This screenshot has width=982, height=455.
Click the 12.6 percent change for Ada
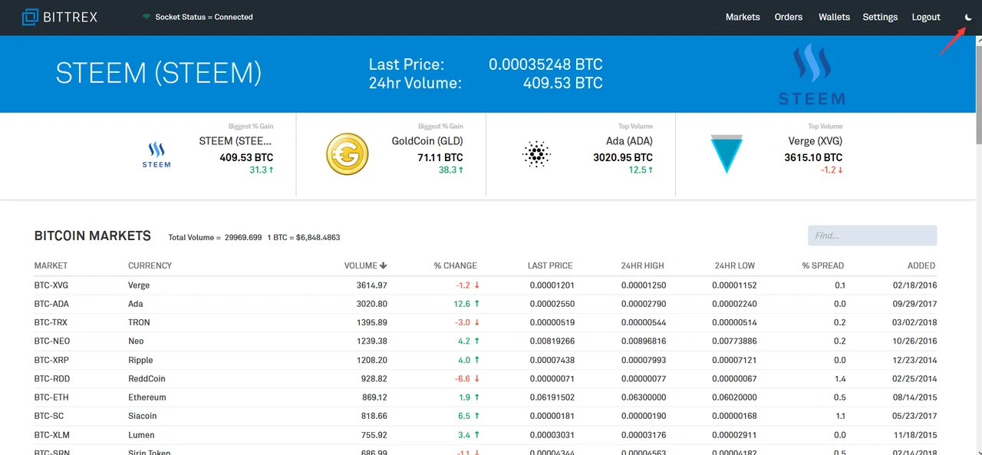point(461,304)
